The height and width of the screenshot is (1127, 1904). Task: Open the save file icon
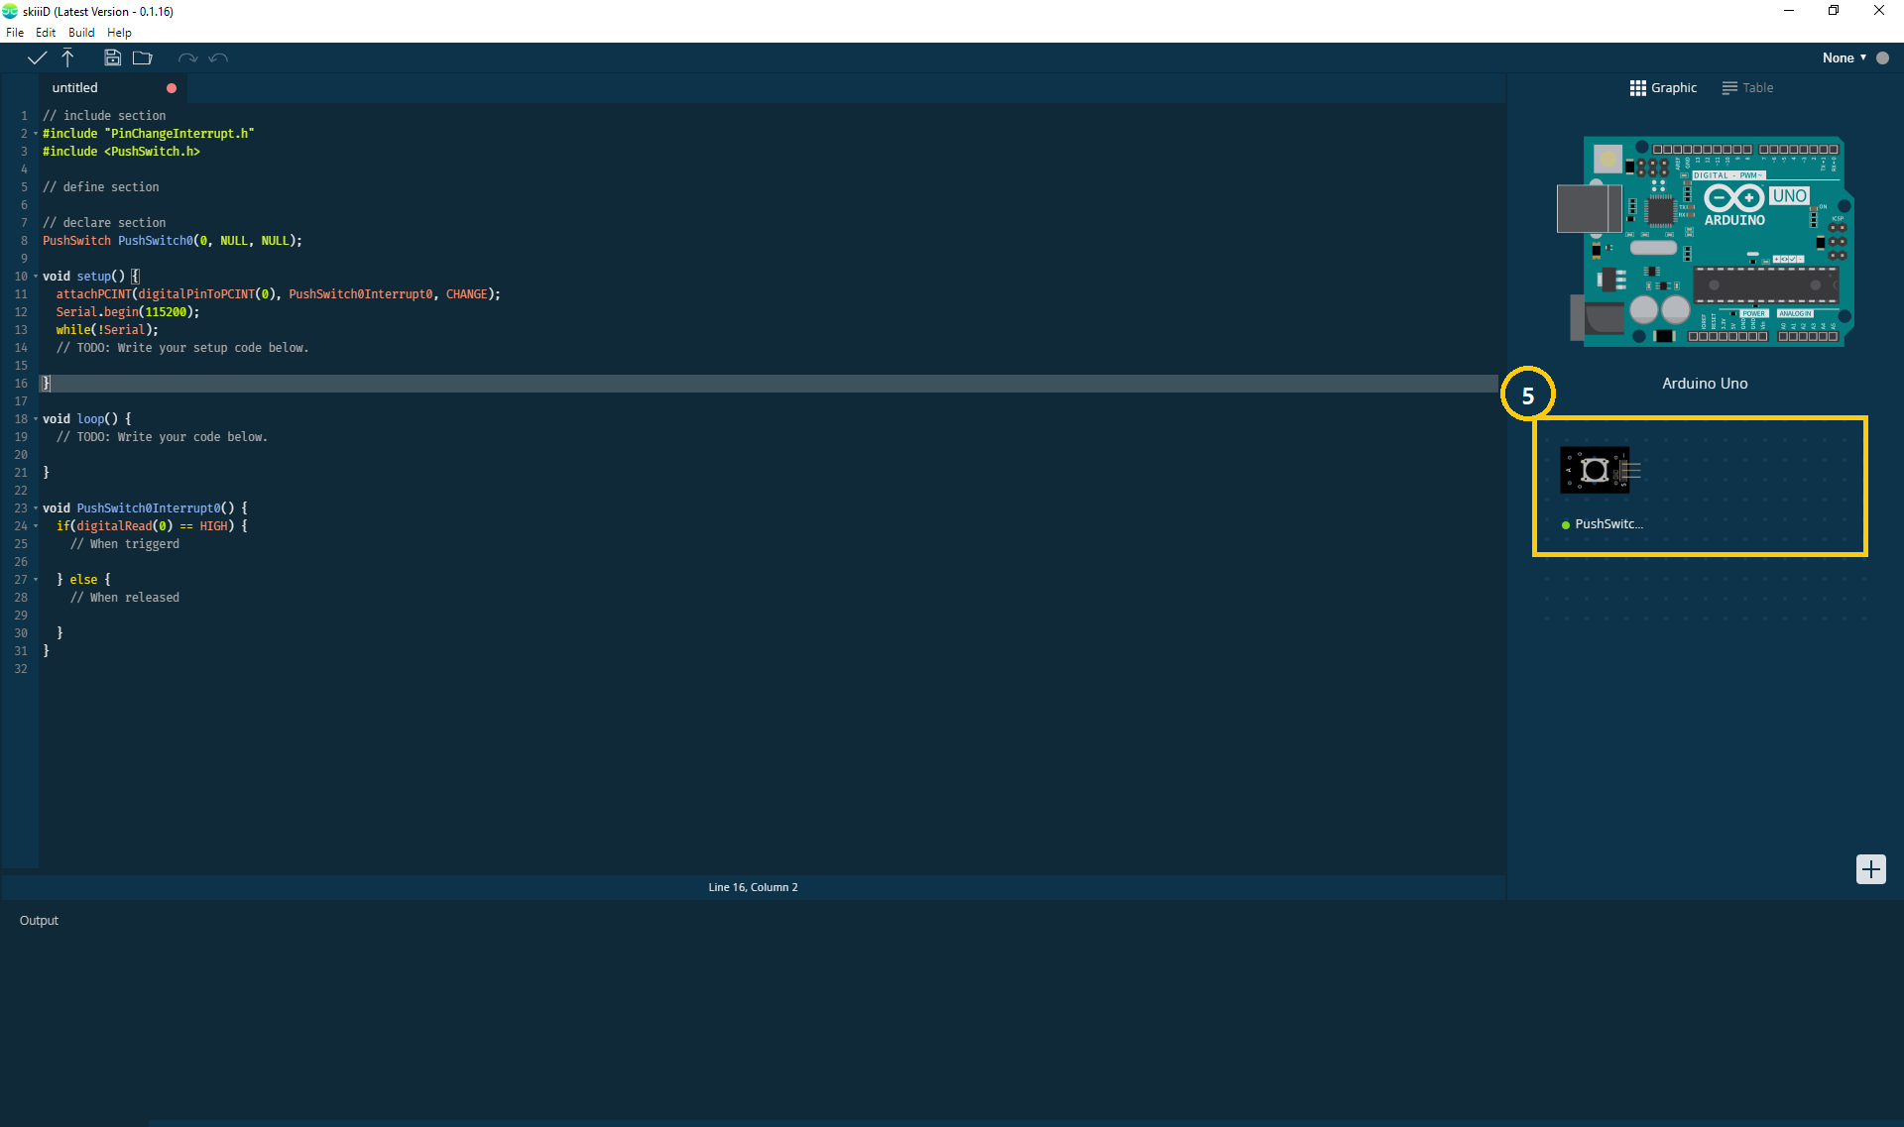coord(113,57)
